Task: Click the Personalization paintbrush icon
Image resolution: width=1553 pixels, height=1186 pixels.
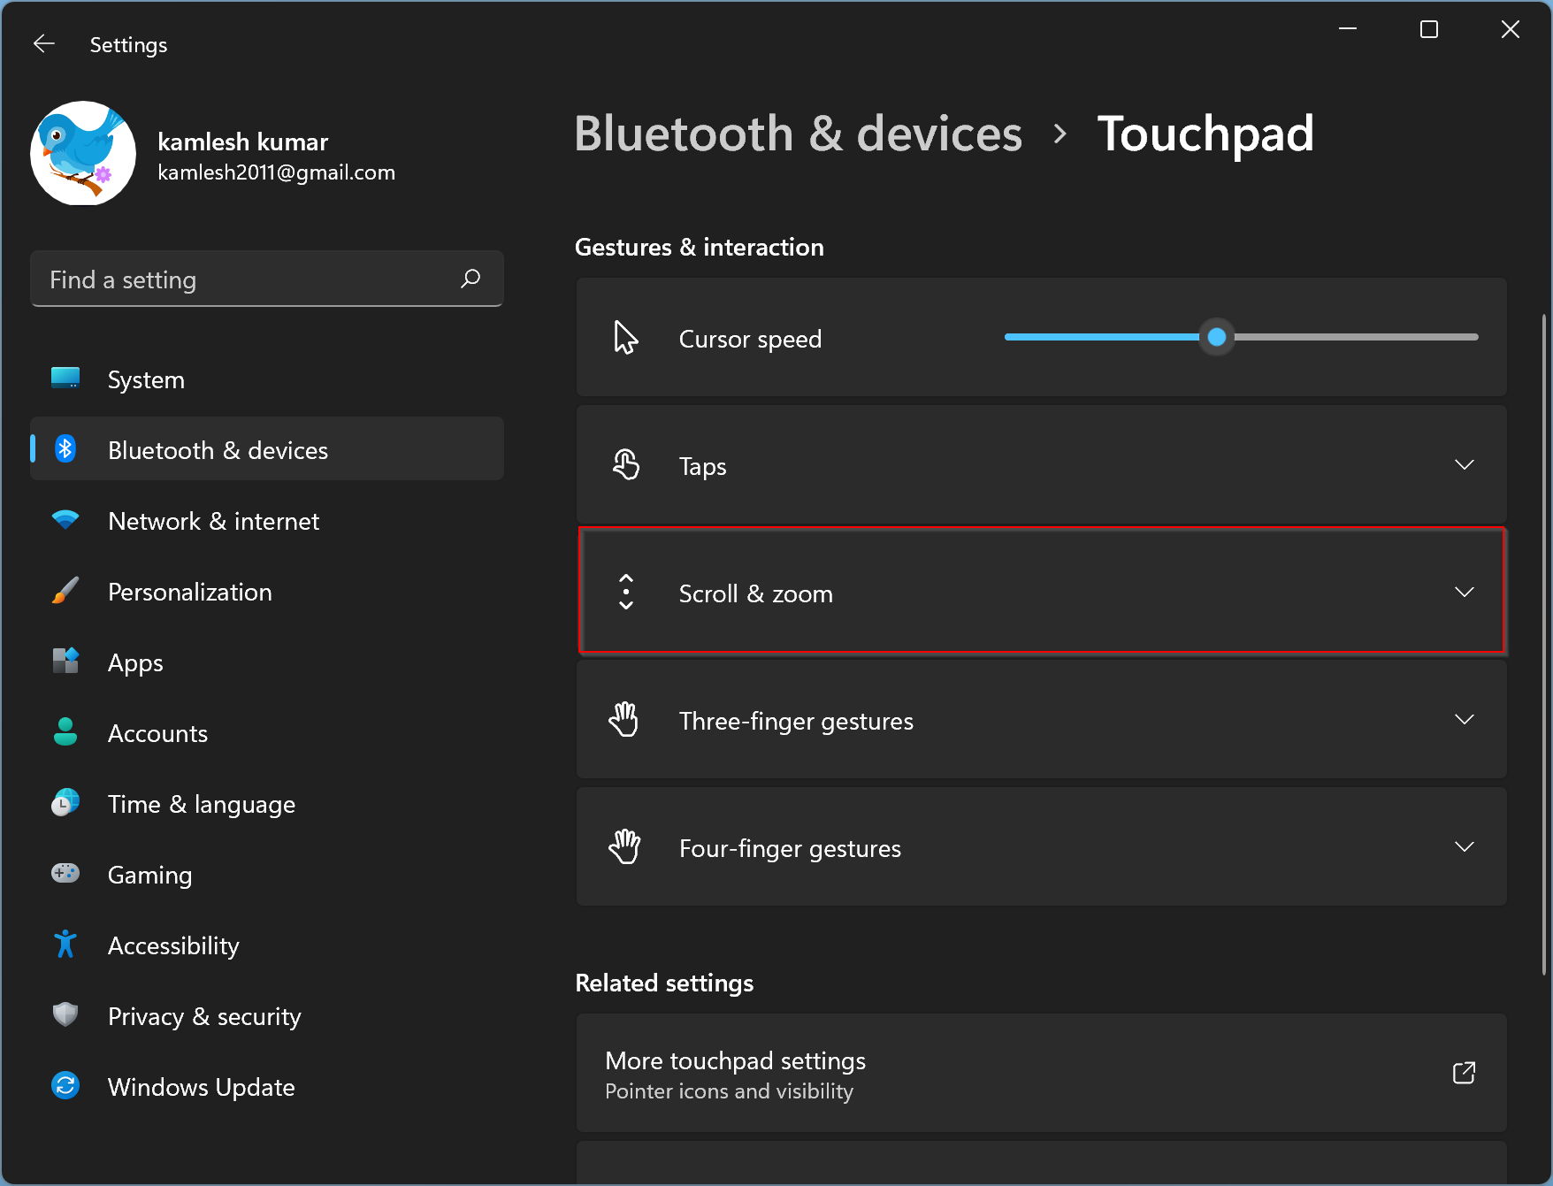Action: [65, 591]
